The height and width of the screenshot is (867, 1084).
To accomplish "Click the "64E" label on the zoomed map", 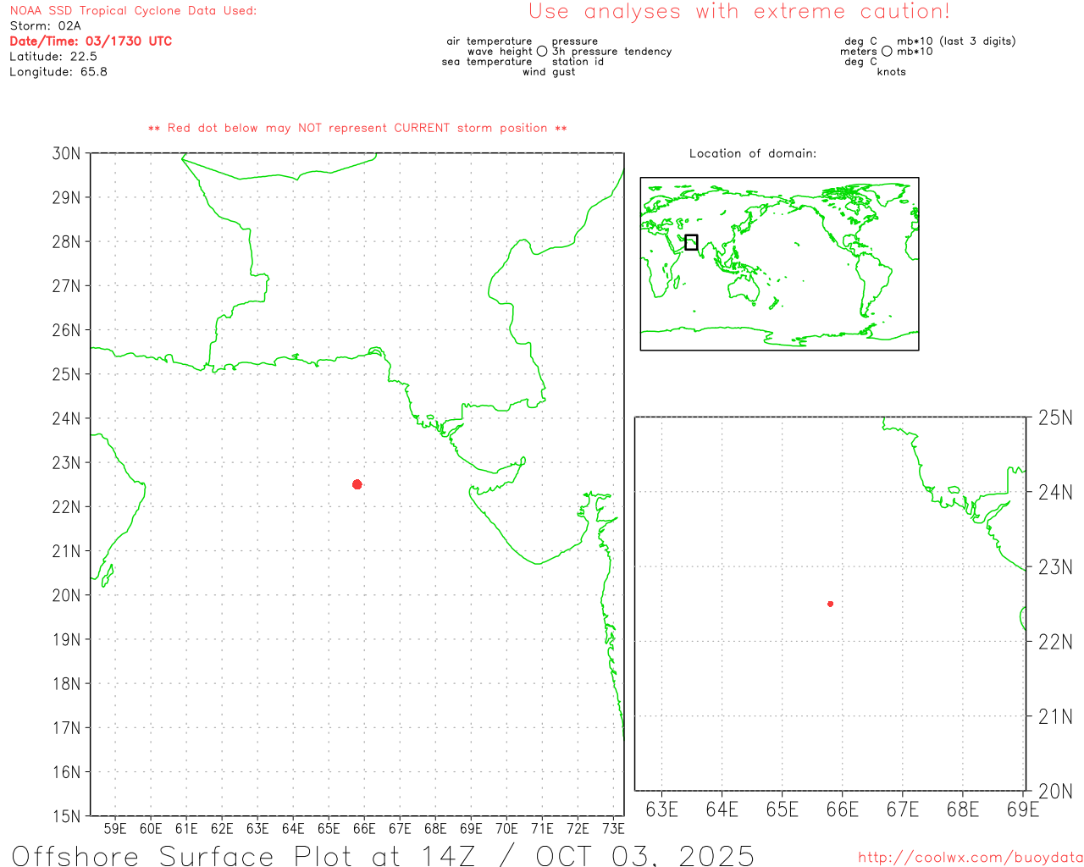I will [722, 809].
